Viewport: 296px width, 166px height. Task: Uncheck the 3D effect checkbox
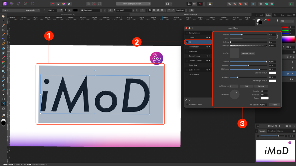187,42
